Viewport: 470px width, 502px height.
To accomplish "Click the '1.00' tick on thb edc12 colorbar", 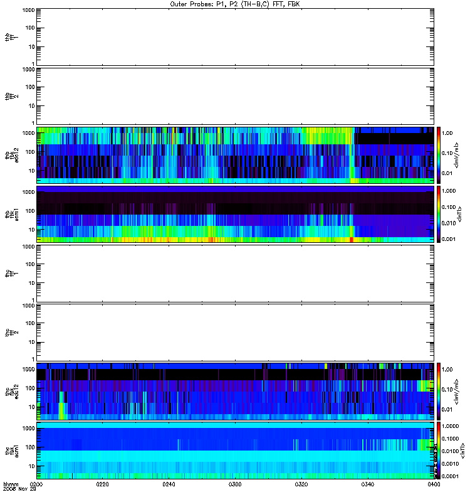I will coord(447,133).
